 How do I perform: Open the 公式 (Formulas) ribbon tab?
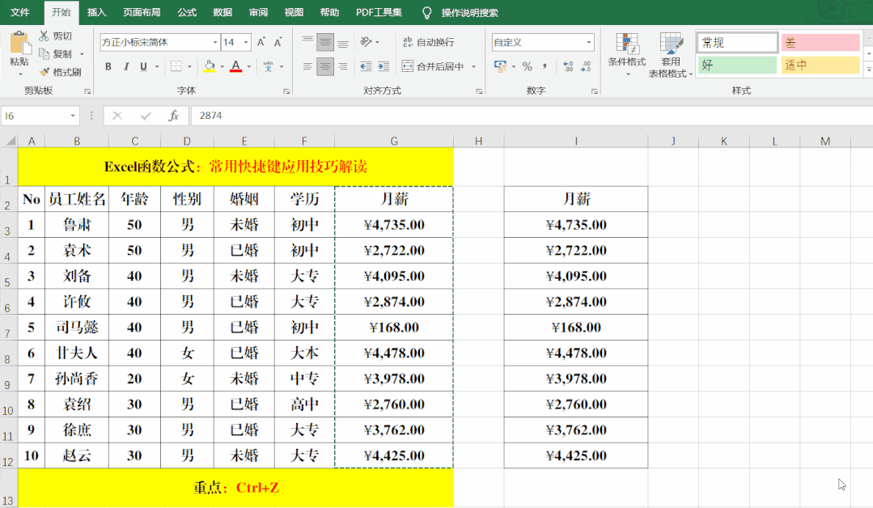187,12
